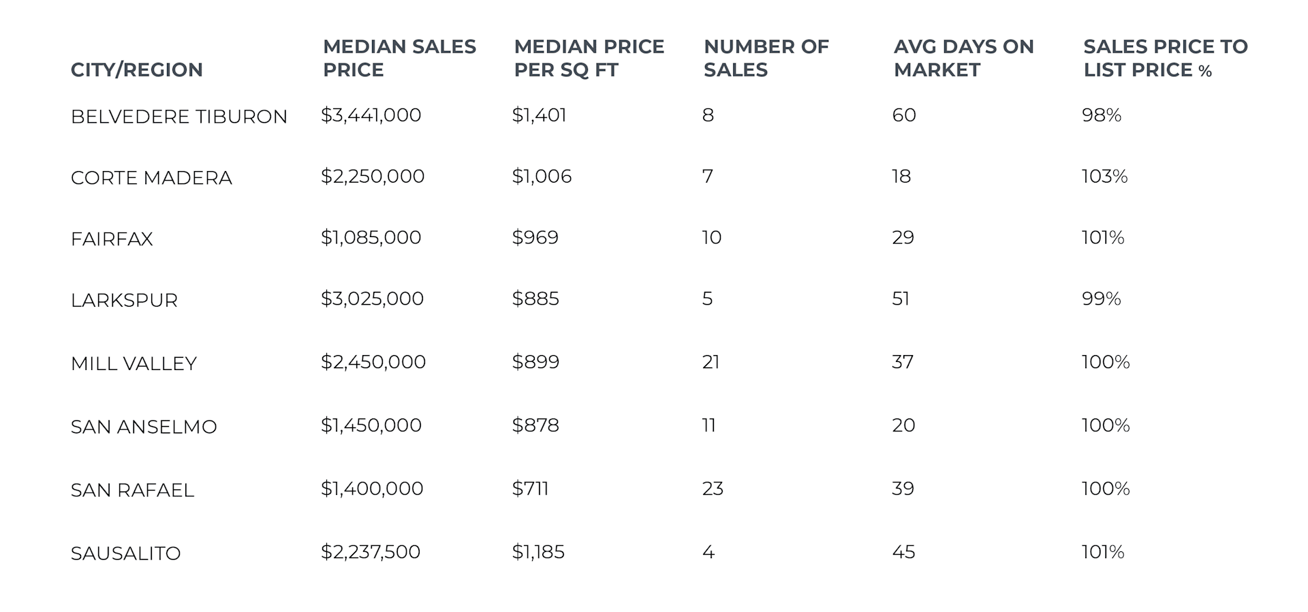This screenshot has height=612, width=1308.
Task: Click the CORTE MADERA city name
Action: point(151,178)
